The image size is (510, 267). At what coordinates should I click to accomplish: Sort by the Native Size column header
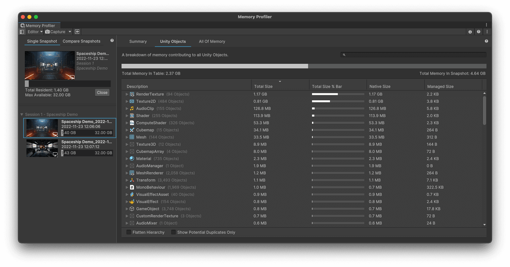(395, 85)
